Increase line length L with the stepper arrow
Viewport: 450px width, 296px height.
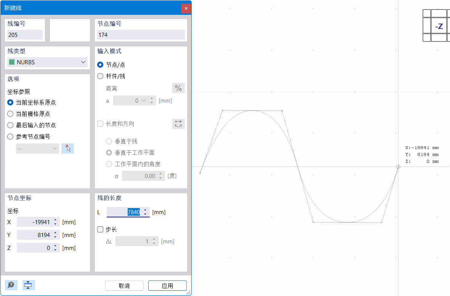coord(145,210)
